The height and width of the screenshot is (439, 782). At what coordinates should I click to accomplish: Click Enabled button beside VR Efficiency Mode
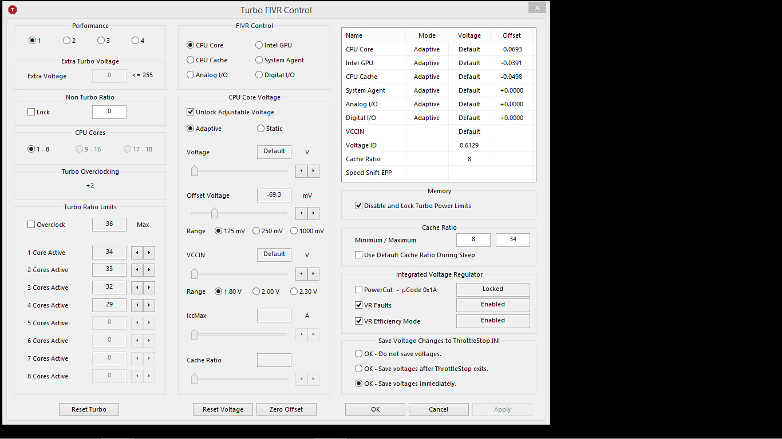click(493, 321)
